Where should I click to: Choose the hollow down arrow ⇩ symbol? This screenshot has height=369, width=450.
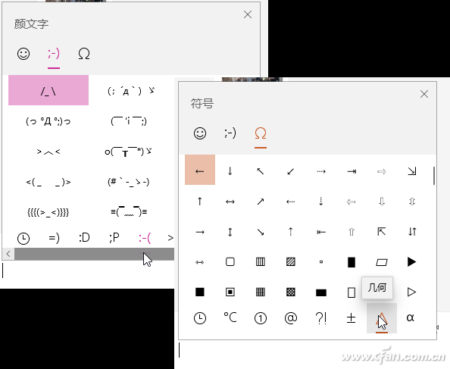coord(381,202)
